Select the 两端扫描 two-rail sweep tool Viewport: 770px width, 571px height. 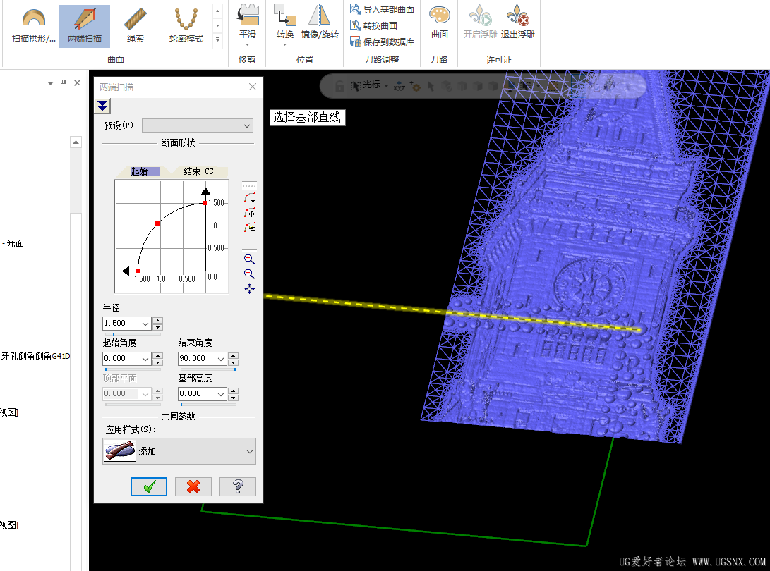(x=85, y=26)
